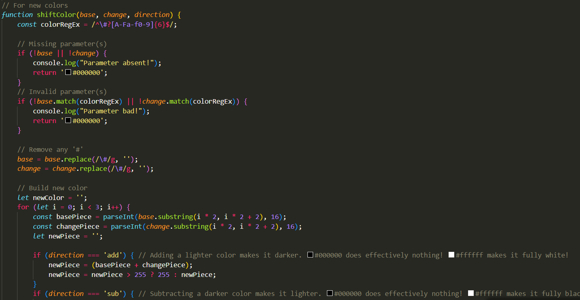The width and height of the screenshot is (580, 300).
Task: Click the white '#ffffff' swatch on the bottom line
Action: 470,293
